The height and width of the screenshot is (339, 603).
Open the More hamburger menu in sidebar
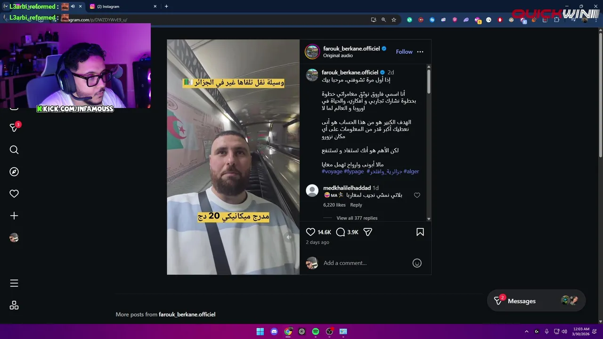pos(14,283)
